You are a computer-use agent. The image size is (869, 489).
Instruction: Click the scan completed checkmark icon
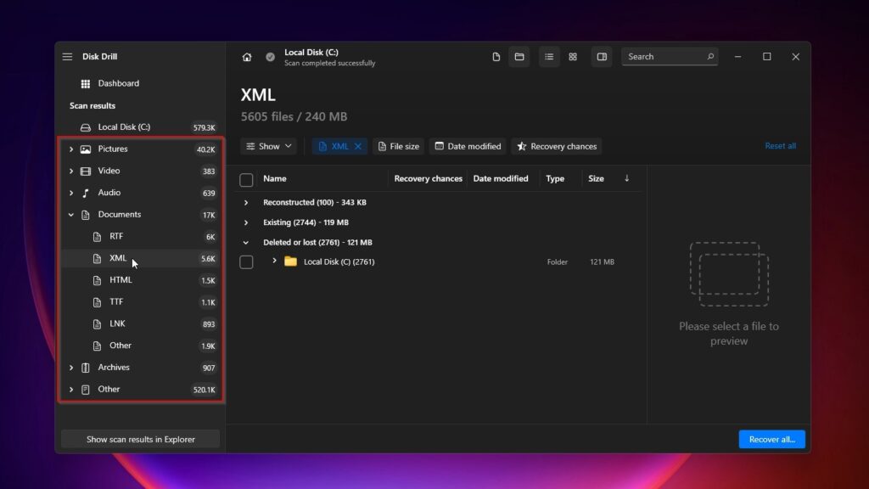[x=270, y=57]
